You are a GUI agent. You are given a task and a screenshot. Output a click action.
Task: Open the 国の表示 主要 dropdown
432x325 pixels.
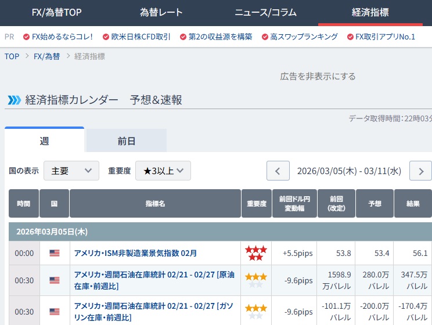71,171
